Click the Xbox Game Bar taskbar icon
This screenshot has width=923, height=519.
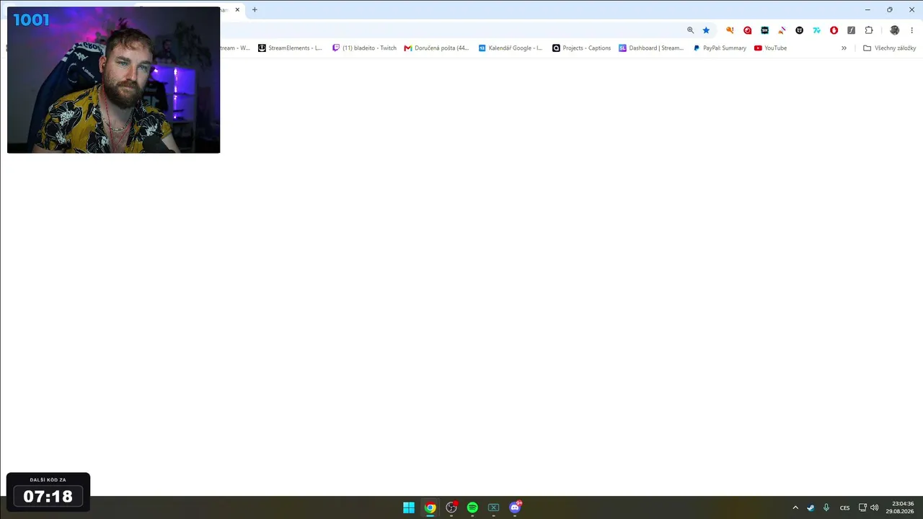tap(493, 507)
